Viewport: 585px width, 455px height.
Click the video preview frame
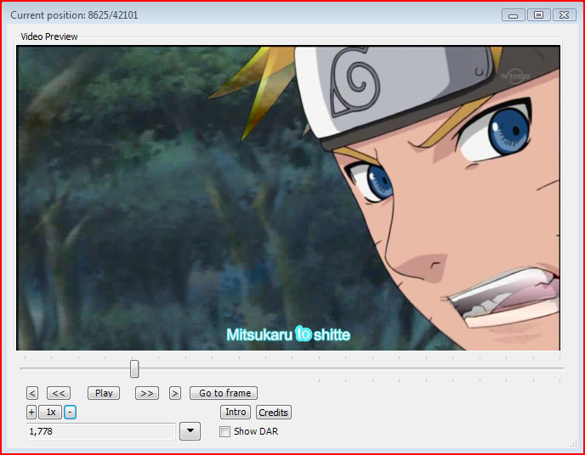pyautogui.click(x=288, y=197)
